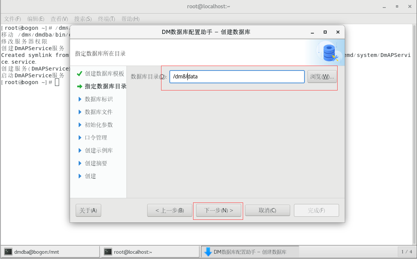Click the 指定数据库所在目录 heading text

(100, 54)
